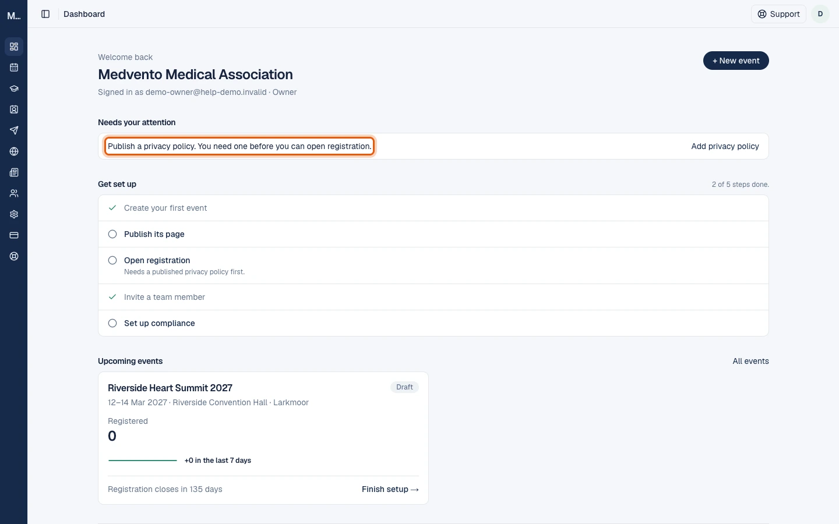Click the registration trend line sparkline
The width and height of the screenshot is (839, 524).
tap(143, 461)
